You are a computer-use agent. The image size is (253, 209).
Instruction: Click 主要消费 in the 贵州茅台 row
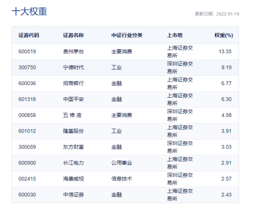121,52
